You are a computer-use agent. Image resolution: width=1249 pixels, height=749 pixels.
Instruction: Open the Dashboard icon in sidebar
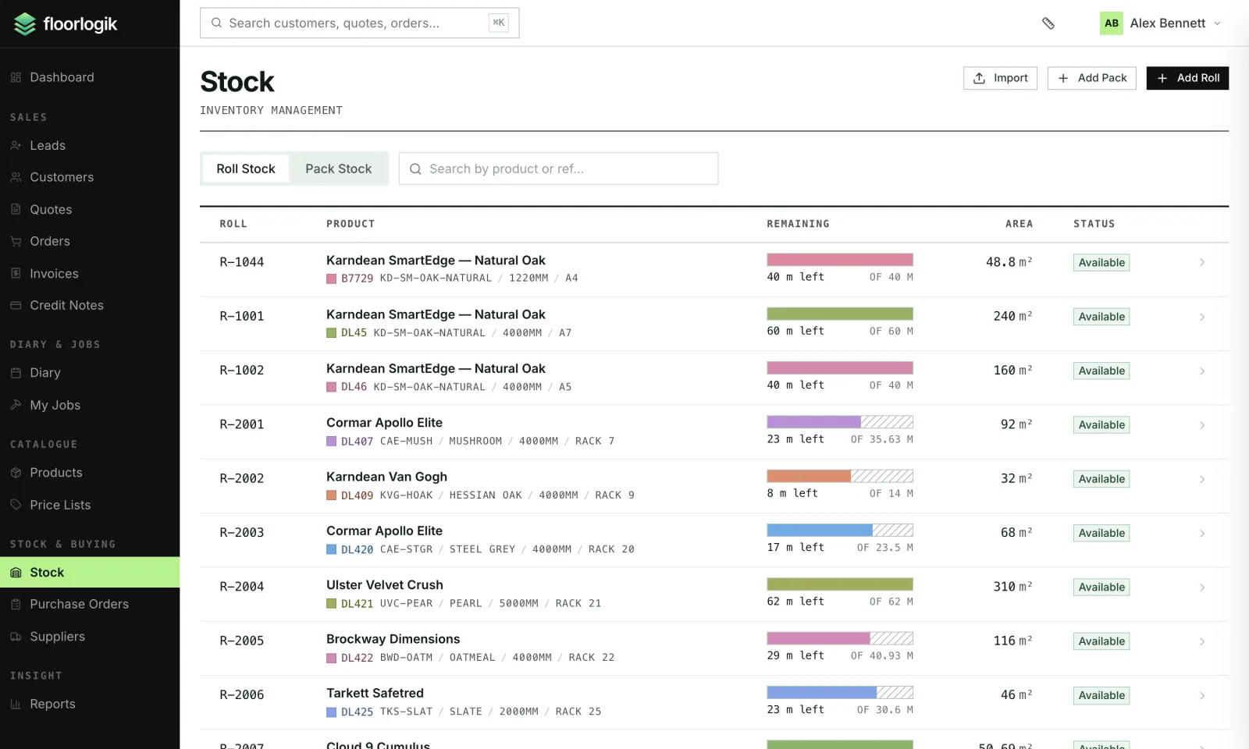tap(16, 77)
